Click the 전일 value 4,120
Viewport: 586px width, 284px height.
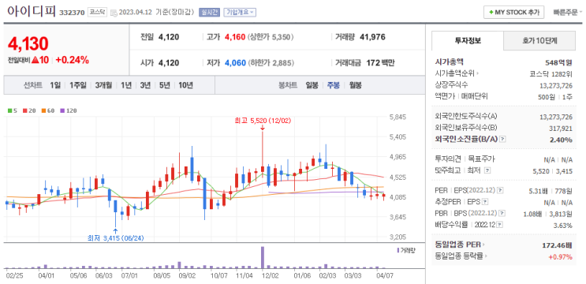169,37
